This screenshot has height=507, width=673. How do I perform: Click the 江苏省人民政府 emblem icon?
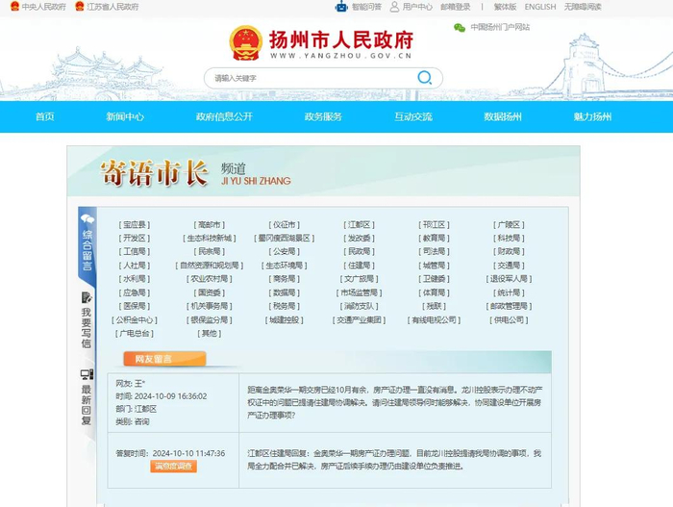[80, 7]
